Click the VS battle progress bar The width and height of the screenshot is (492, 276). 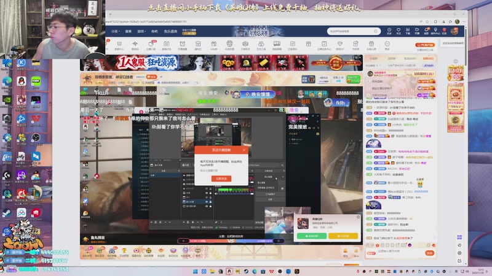click(231, 240)
